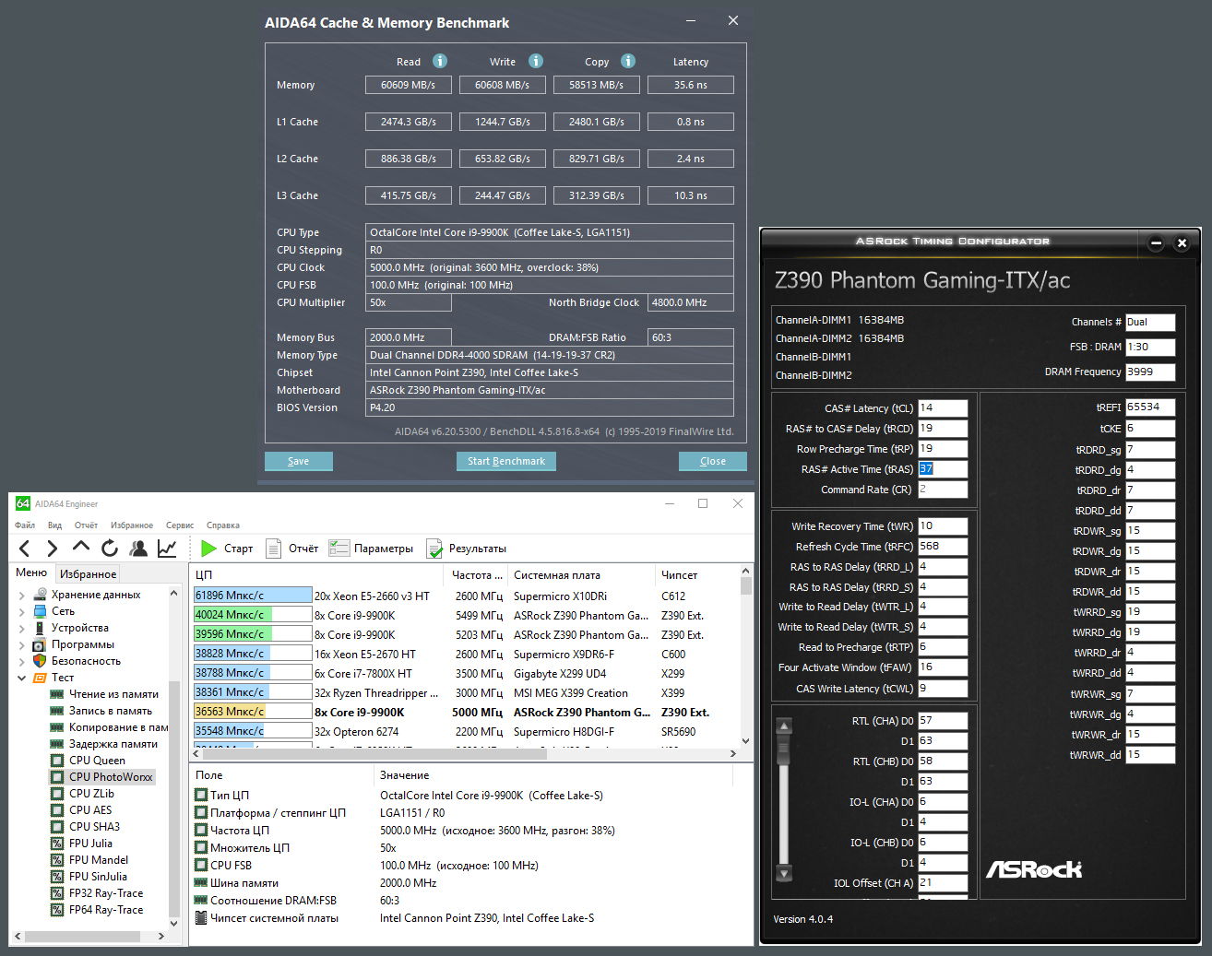Open the Справка menu

point(223,525)
